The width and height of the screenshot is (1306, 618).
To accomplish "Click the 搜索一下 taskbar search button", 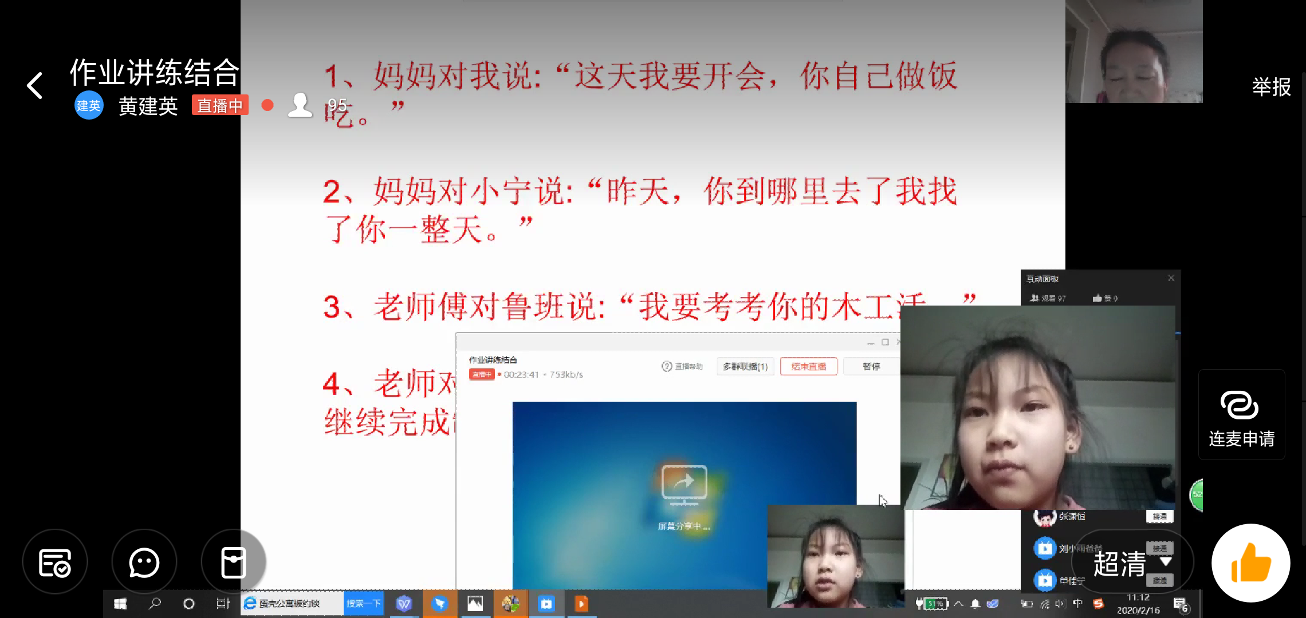I will (x=363, y=604).
